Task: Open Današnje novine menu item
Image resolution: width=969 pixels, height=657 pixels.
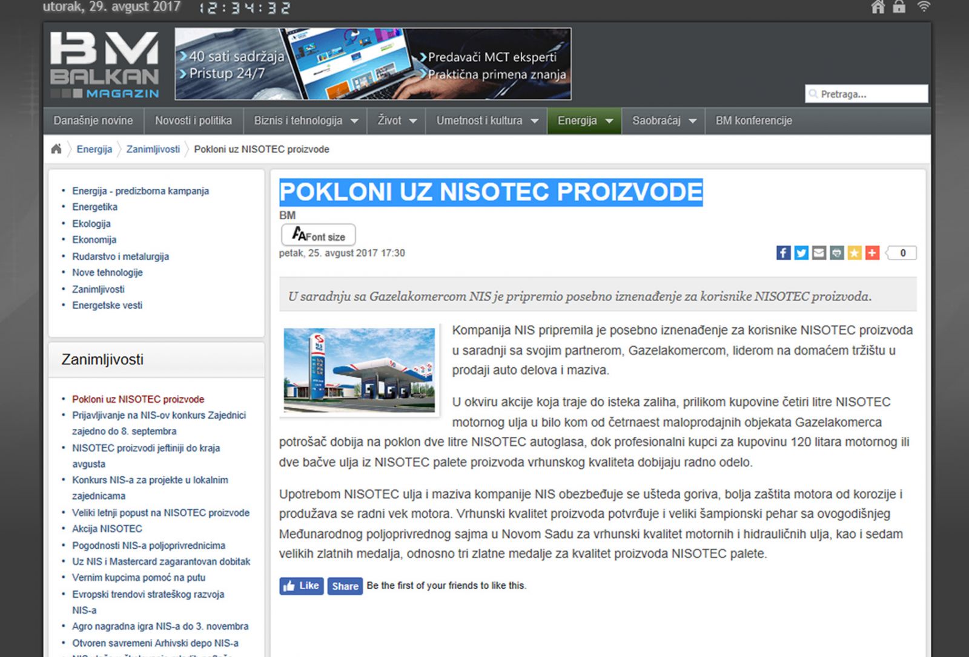Action: point(93,120)
